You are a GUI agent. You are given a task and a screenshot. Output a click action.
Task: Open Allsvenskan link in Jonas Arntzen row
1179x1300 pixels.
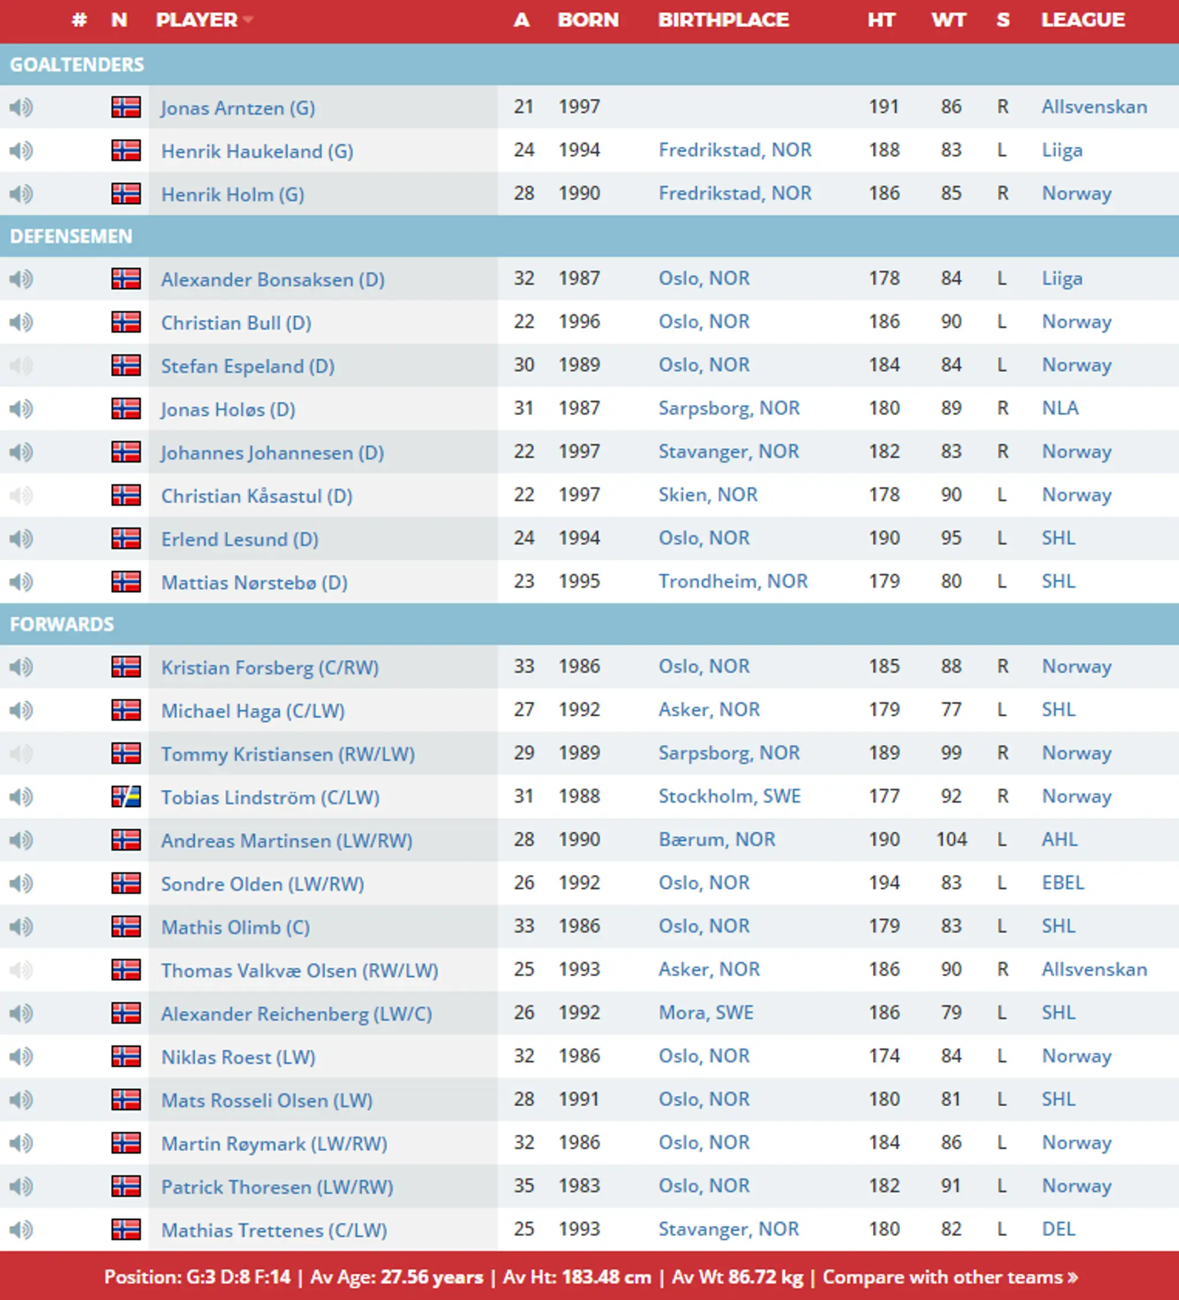click(x=1094, y=107)
